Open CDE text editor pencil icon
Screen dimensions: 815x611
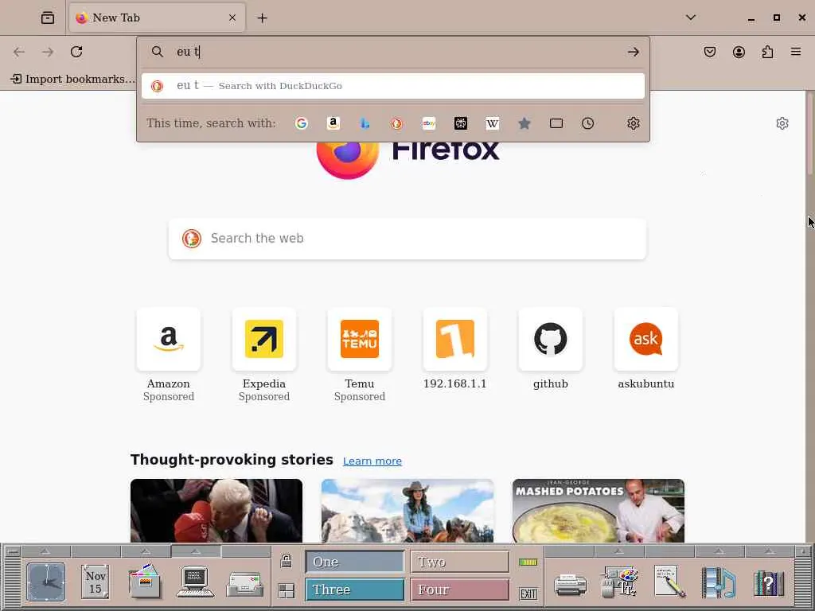669,582
